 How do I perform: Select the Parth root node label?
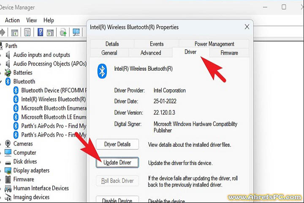pos(11,46)
